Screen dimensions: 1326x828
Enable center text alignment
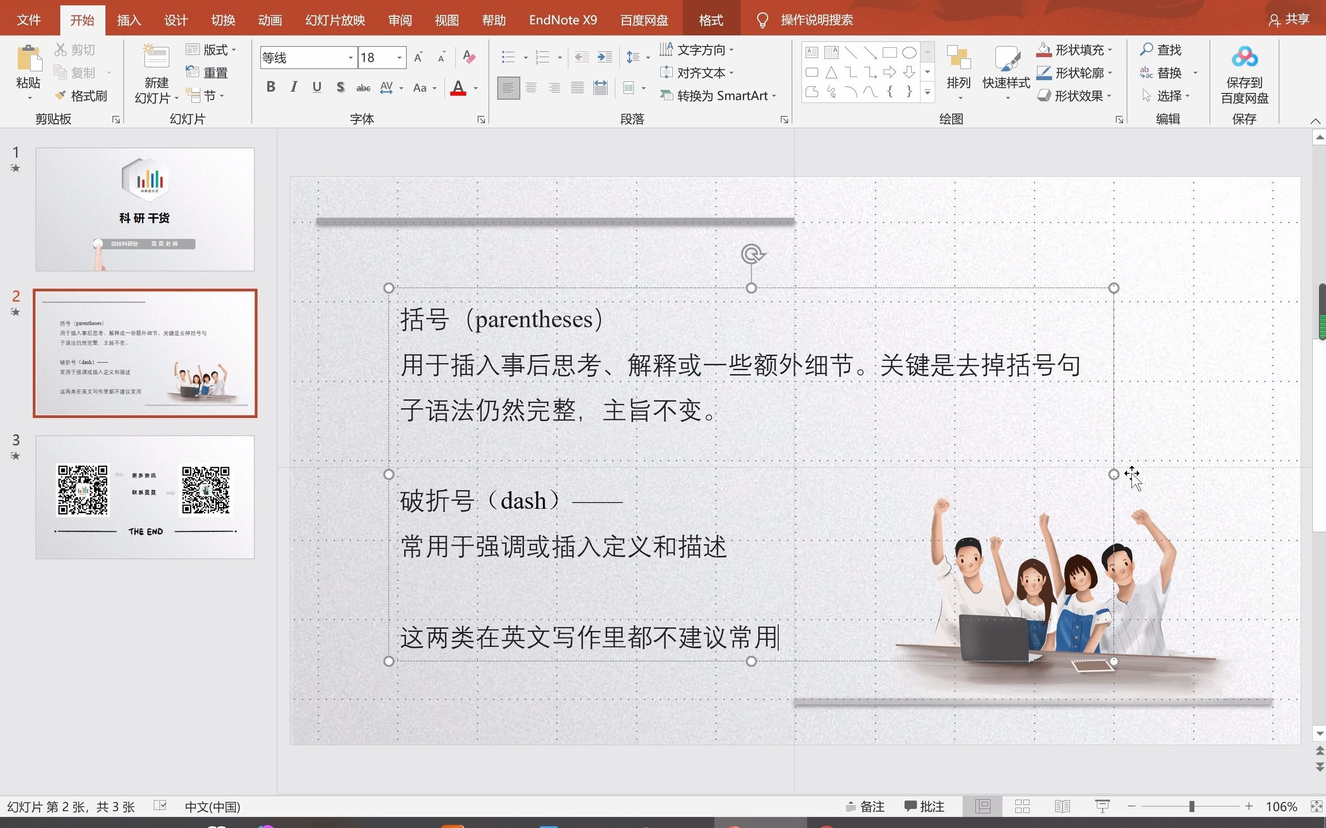tap(531, 88)
